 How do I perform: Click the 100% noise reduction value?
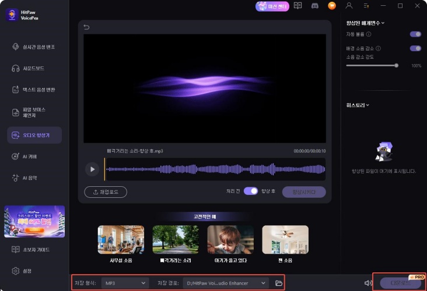(416, 66)
